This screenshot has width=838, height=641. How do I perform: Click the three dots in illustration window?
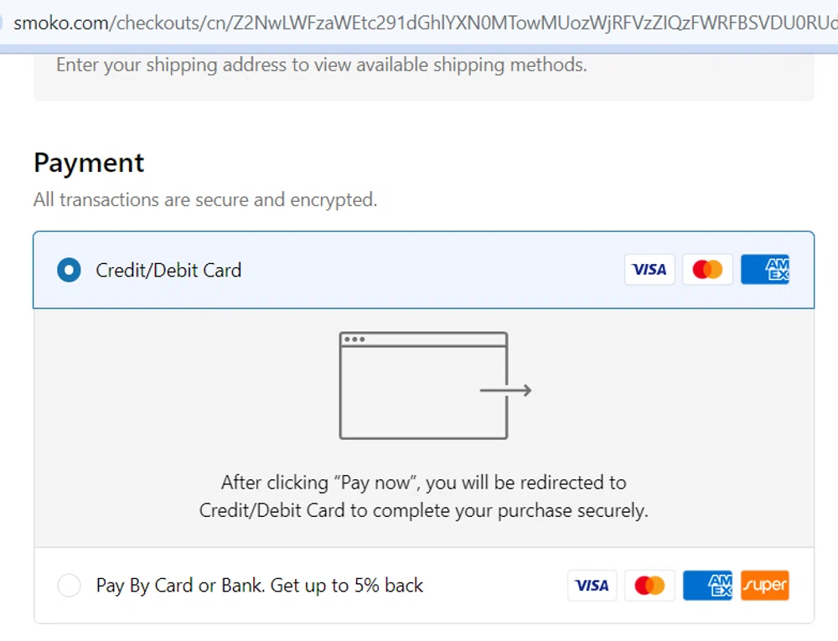(354, 339)
